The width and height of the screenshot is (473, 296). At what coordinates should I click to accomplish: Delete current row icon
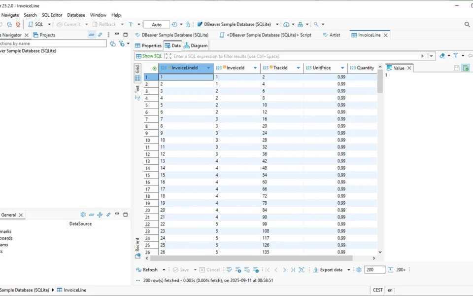click(256, 270)
